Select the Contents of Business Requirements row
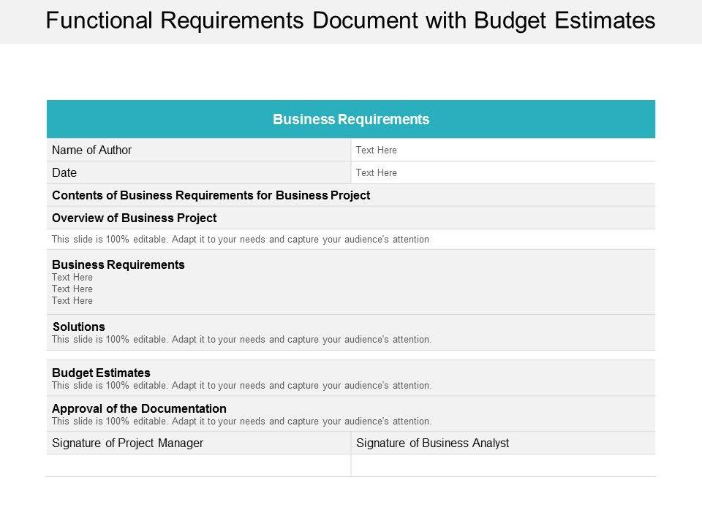This screenshot has height=526, width=702. tap(211, 195)
